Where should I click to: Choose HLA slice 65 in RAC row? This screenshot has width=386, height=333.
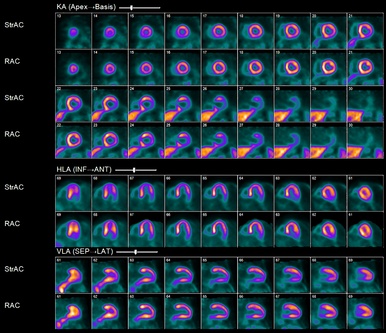(219, 229)
